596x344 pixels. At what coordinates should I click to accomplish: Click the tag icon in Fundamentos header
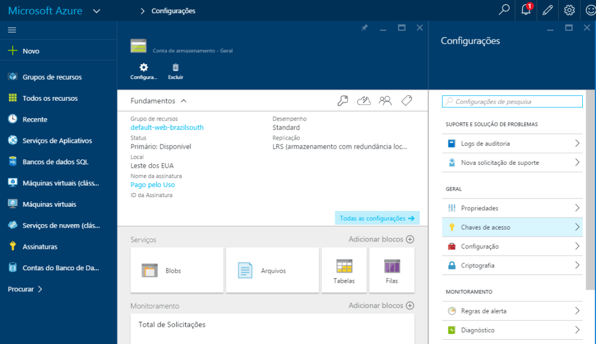(407, 101)
